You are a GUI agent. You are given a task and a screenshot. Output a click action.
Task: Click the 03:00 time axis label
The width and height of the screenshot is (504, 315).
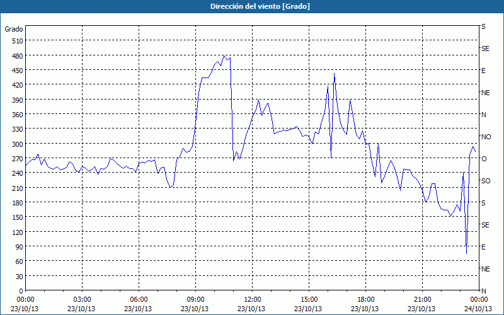[x=82, y=300]
